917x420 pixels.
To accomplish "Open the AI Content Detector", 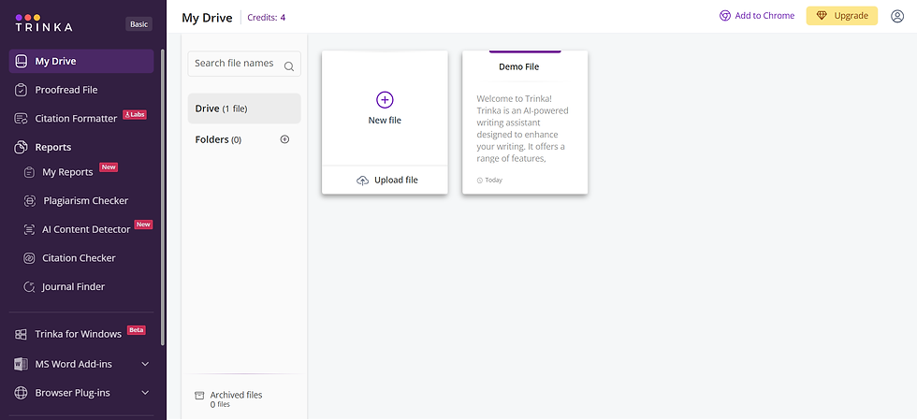I will [86, 229].
